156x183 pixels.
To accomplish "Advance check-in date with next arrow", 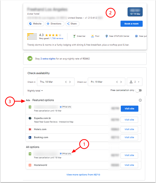I will [x=70, y=82].
